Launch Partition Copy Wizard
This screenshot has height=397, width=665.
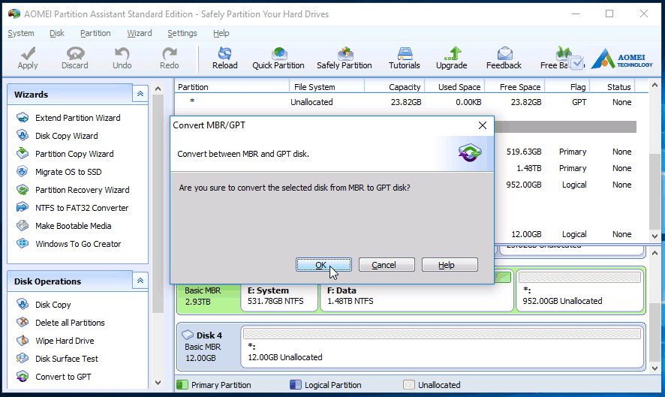pyautogui.click(x=74, y=154)
